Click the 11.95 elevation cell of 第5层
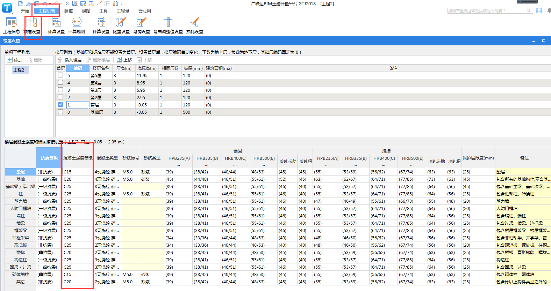Viewport: 551px width, 291px height. pyautogui.click(x=147, y=75)
